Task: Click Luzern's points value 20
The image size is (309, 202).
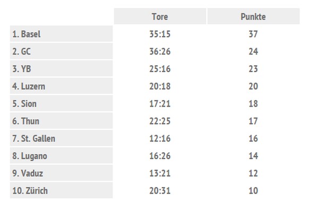Action: point(253,86)
